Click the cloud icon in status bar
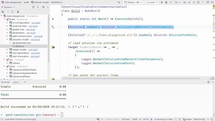The image size is (215, 121). [x=98, y=119]
